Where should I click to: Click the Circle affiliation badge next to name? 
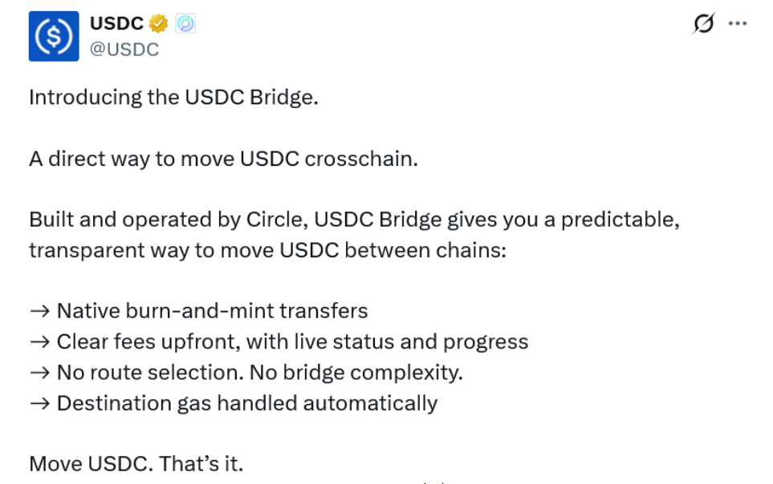(x=185, y=24)
